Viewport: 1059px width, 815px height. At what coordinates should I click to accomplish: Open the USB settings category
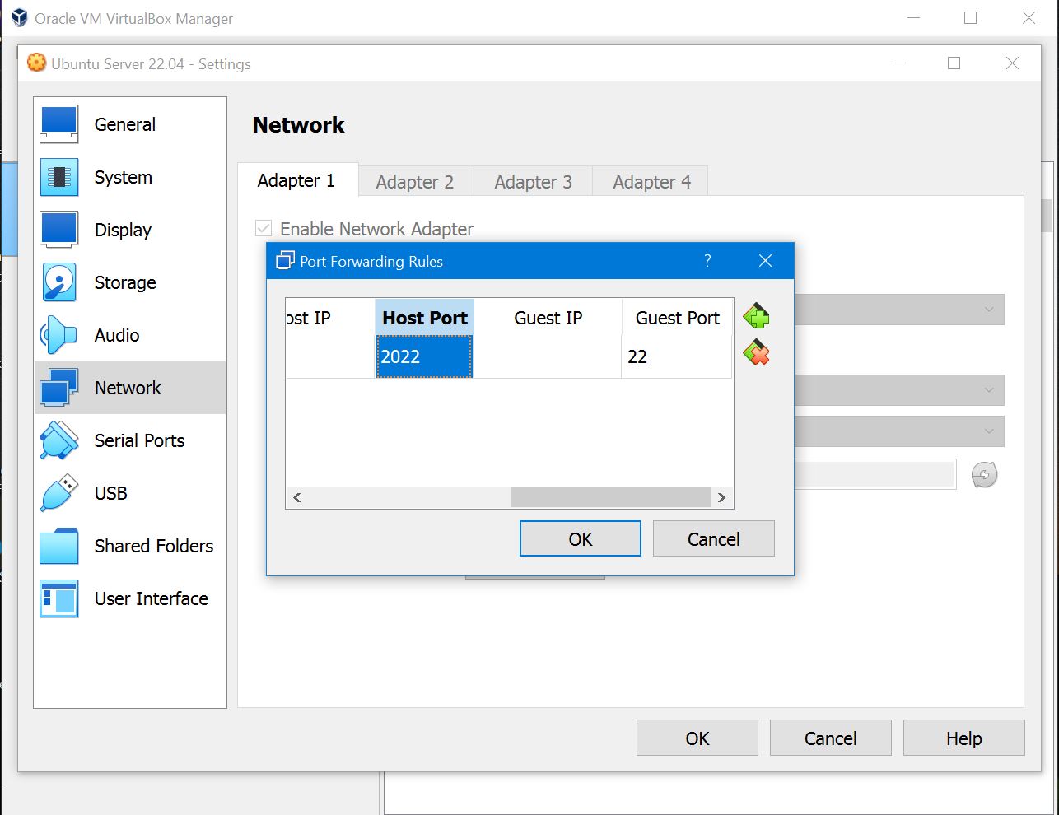(x=130, y=493)
